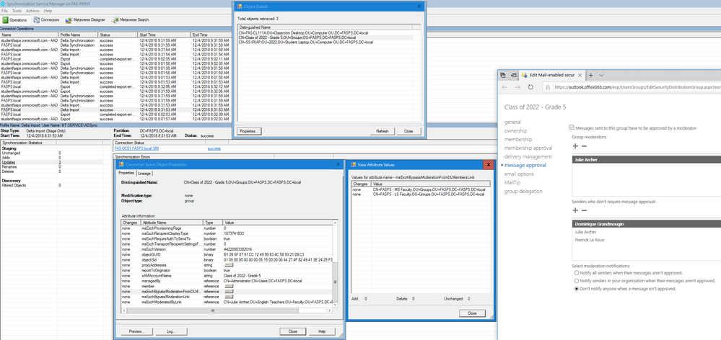The image size is (721, 340).
Task: Select Don't notify anyone radio option
Action: click(x=576, y=289)
